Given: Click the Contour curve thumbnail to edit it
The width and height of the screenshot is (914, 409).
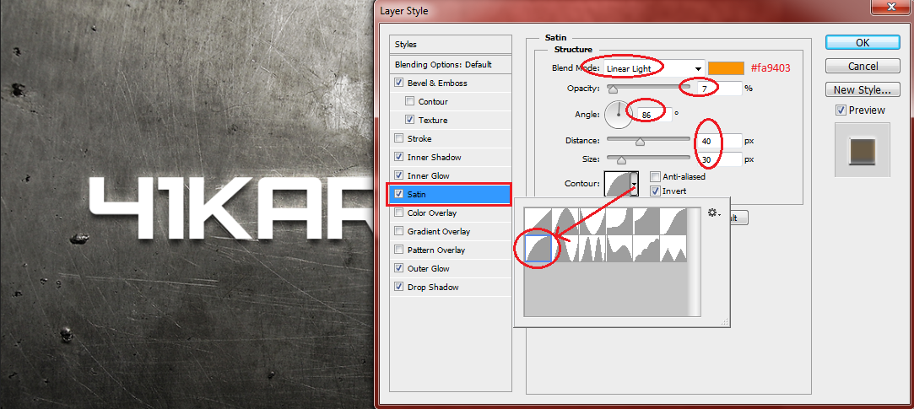Looking at the screenshot, I should coord(618,184).
